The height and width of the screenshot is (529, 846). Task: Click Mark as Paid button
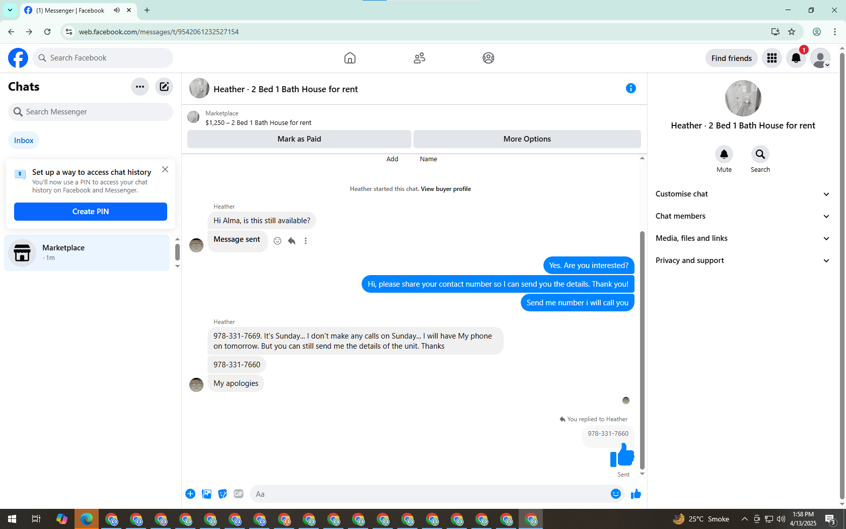click(x=299, y=139)
